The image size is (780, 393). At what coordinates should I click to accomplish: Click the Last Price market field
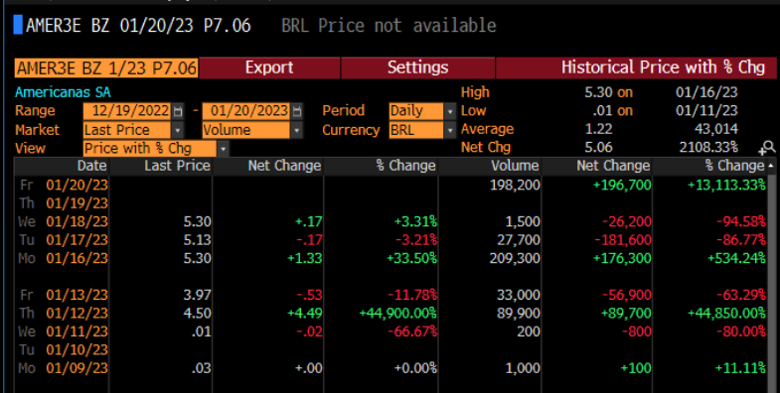(x=127, y=130)
